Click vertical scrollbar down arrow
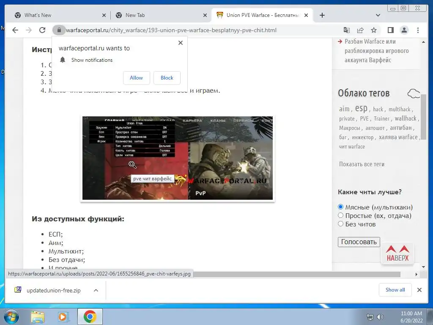 click(x=423, y=267)
